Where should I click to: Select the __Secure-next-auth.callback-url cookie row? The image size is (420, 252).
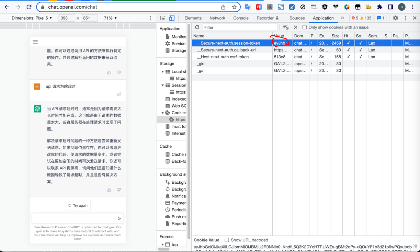306,50
